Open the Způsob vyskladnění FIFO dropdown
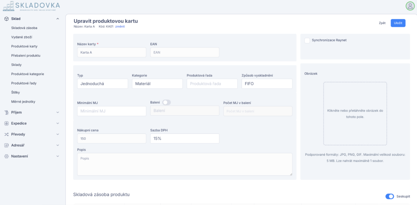This screenshot has width=417, height=205. click(267, 84)
